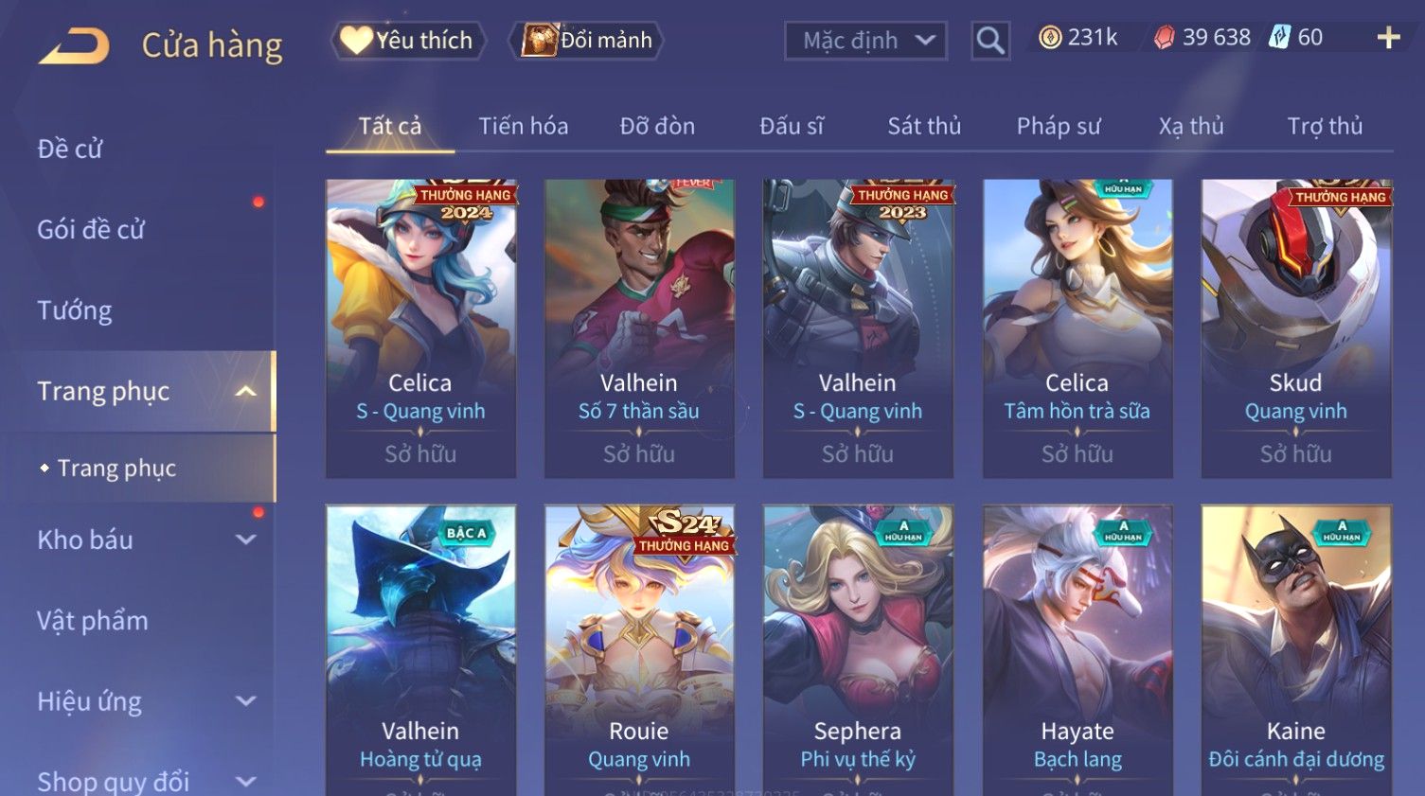Viewport: 1425px width, 796px height.
Task: Open Đổi mảnh fragment exchange
Action: [586, 41]
